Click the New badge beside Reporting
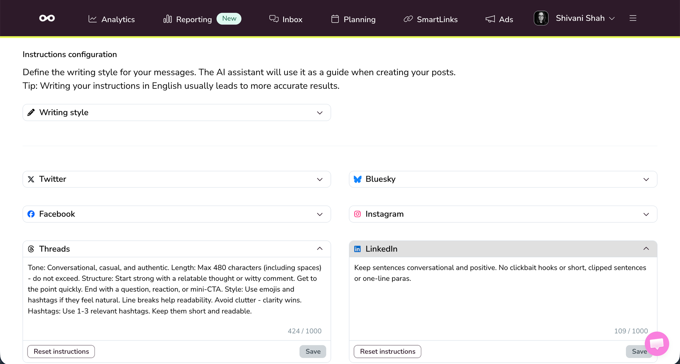Image resolution: width=680 pixels, height=364 pixels. (229, 19)
